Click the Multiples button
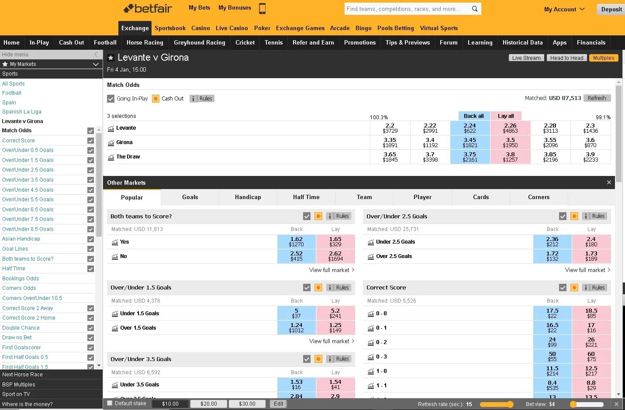 604,58
